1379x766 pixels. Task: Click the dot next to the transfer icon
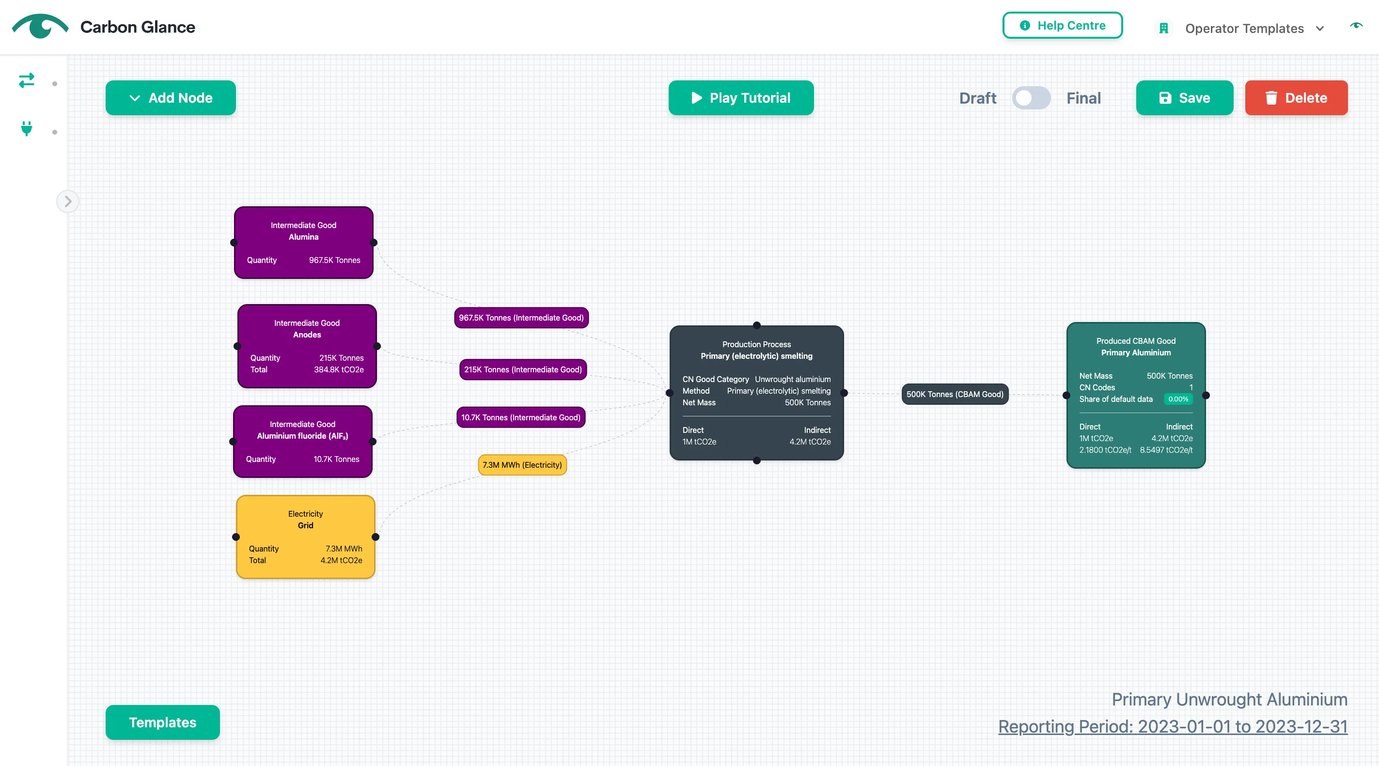click(55, 84)
